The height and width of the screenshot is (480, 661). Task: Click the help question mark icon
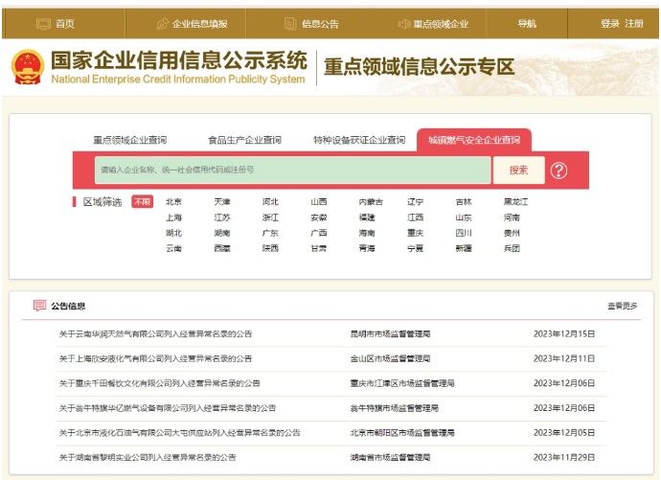558,171
